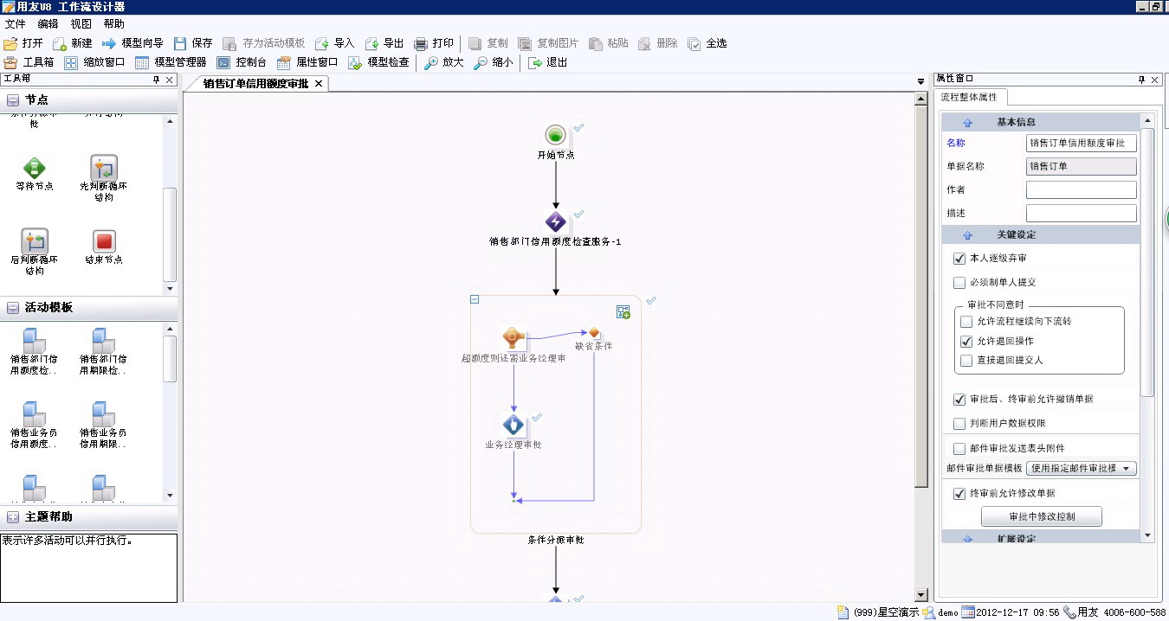This screenshot has height=621, width=1169.
Task: Open the 编辑 menu
Action: pos(48,24)
